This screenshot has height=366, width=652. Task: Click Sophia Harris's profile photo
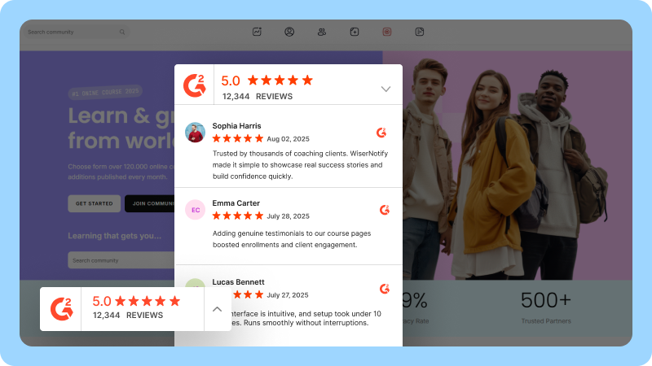coord(195,133)
